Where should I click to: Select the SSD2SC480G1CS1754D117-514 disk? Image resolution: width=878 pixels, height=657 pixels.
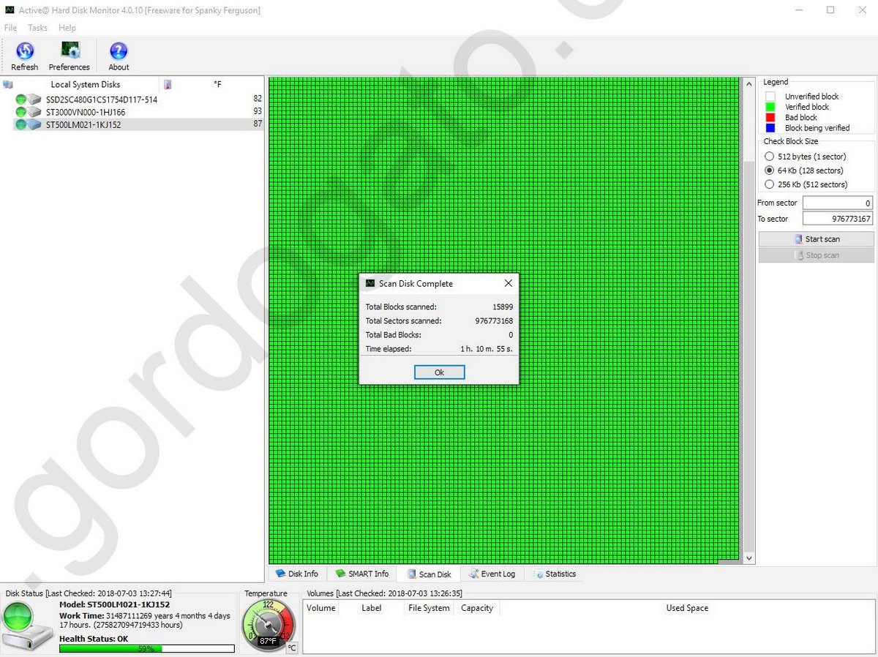101,100
